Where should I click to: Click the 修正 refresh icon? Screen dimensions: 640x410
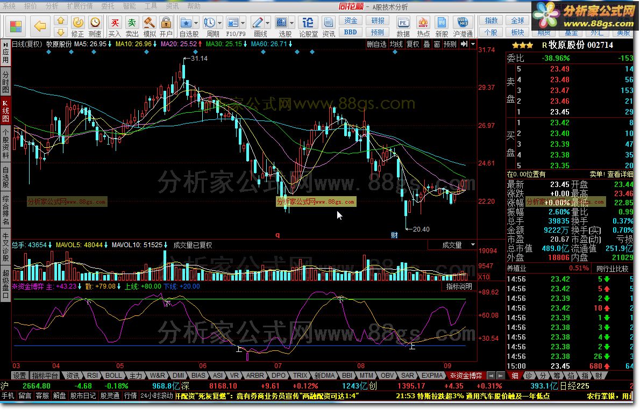(x=77, y=23)
